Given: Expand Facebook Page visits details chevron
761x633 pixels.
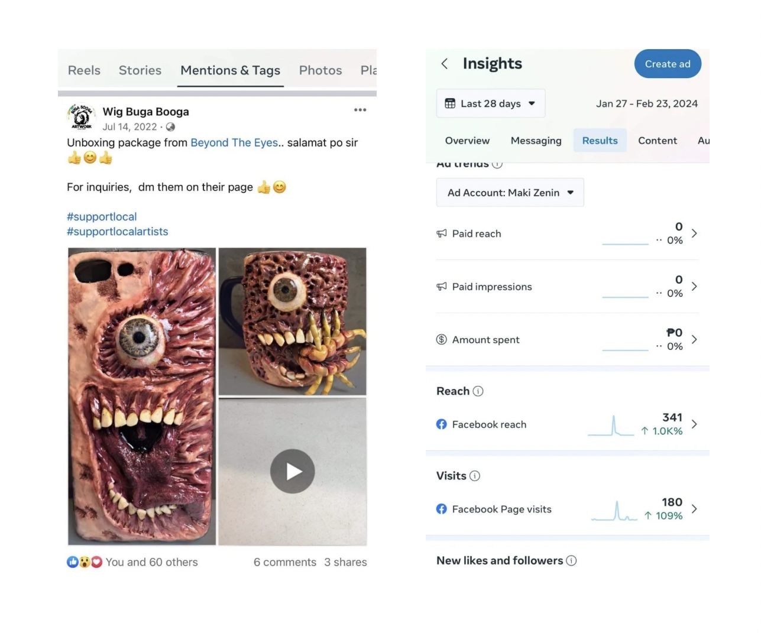Looking at the screenshot, I should pos(694,509).
